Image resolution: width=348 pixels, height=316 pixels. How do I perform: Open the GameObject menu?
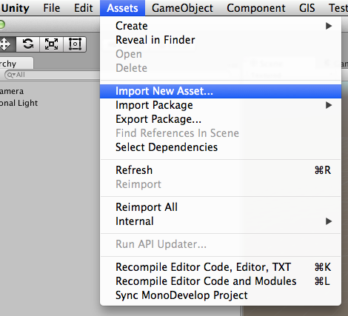tap(182, 8)
